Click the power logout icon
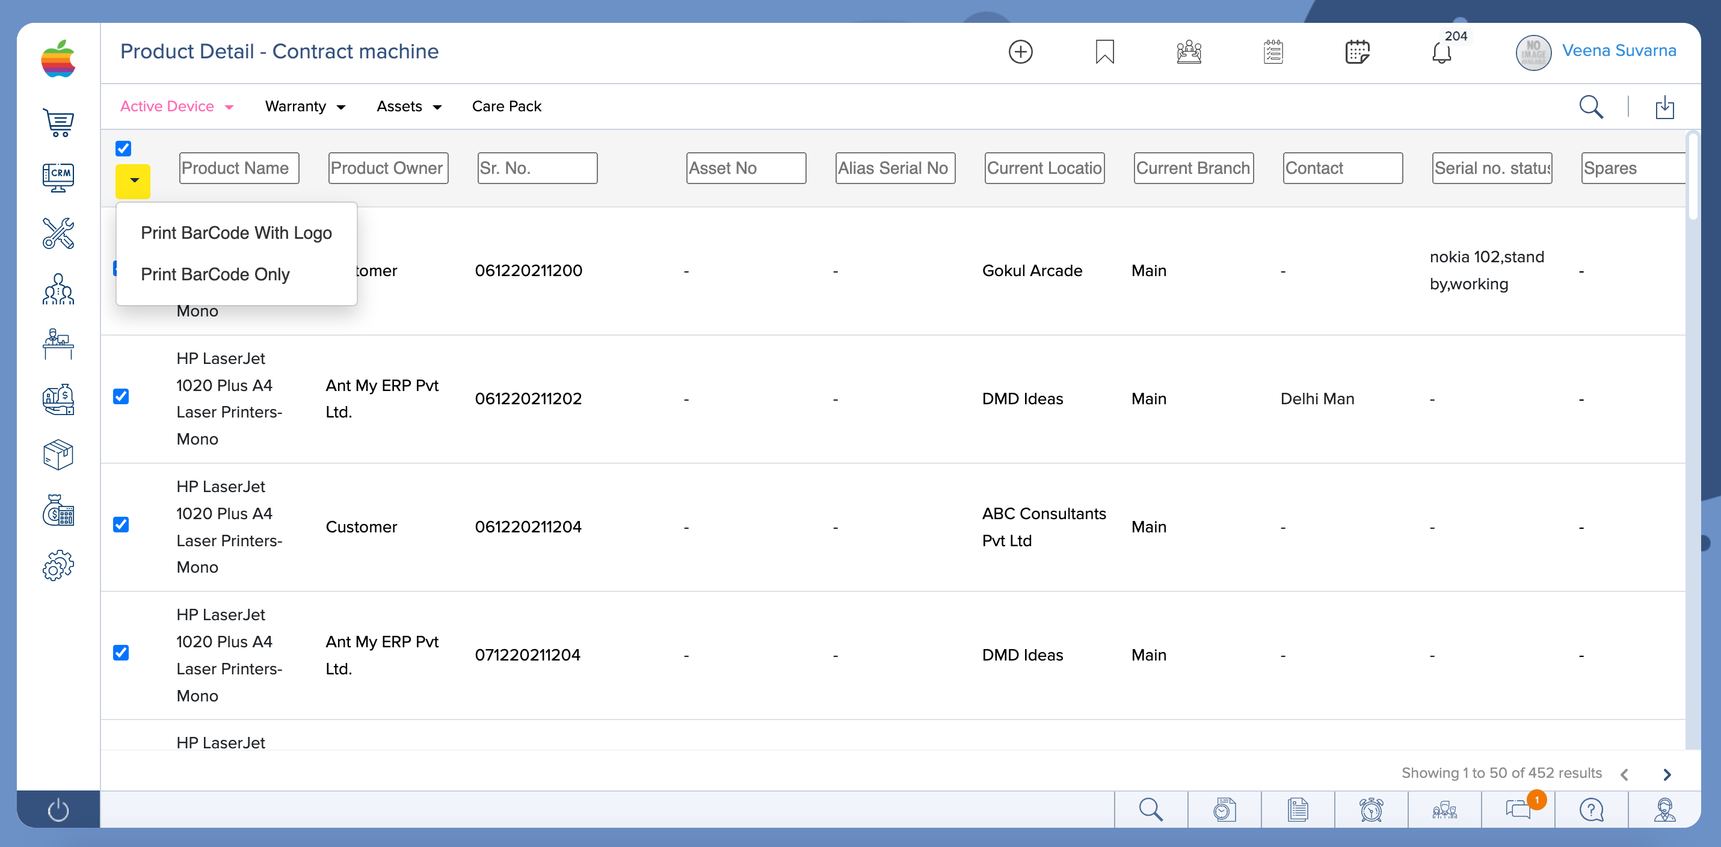1721x847 pixels. [58, 810]
